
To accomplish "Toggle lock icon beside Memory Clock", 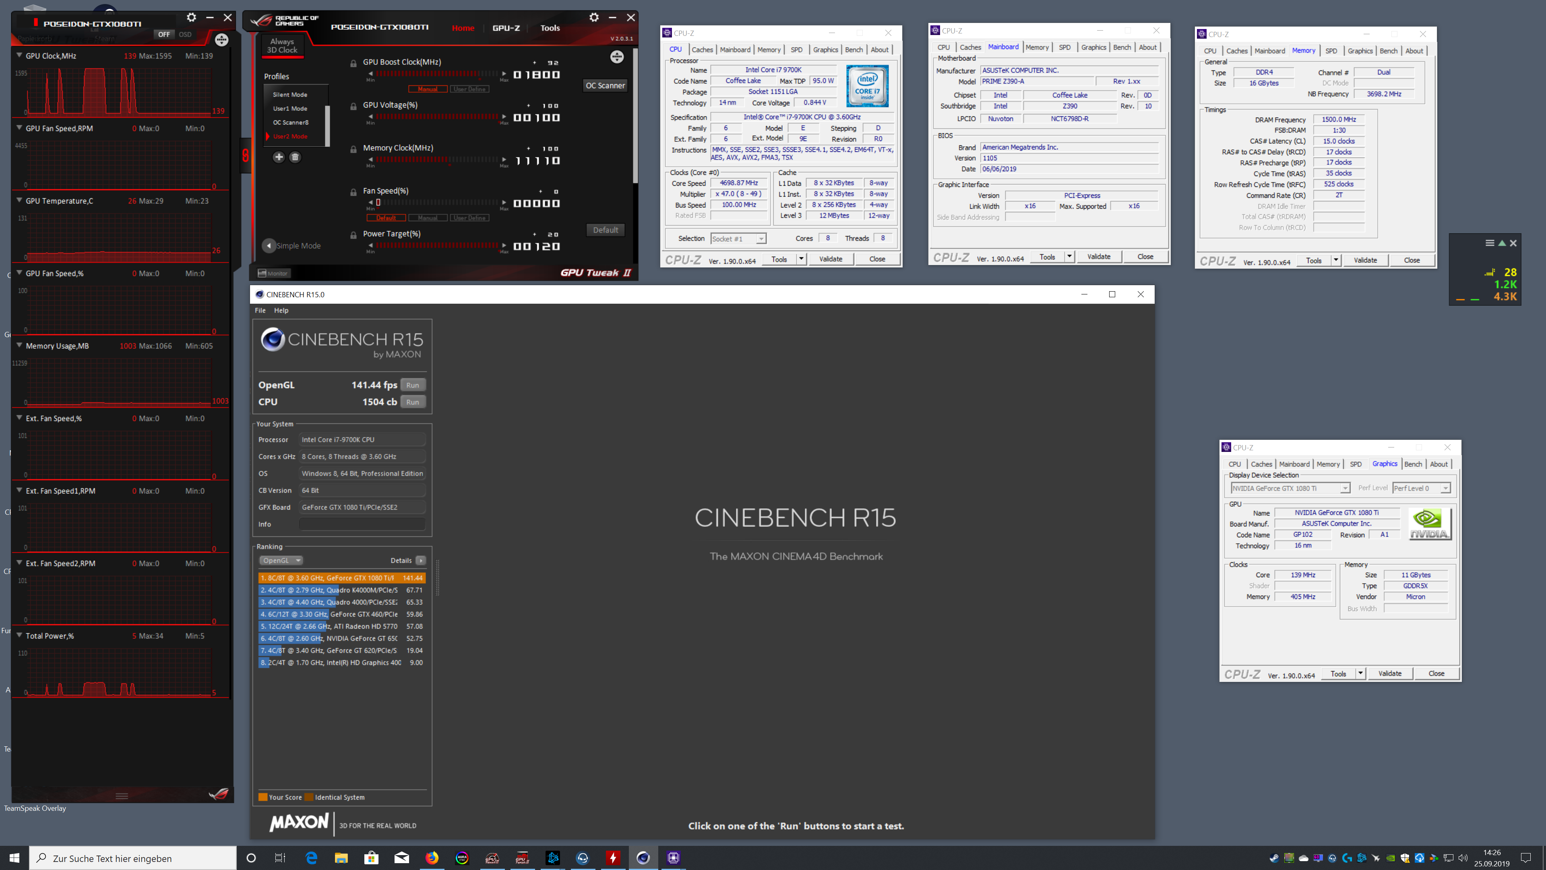I will pos(353,149).
